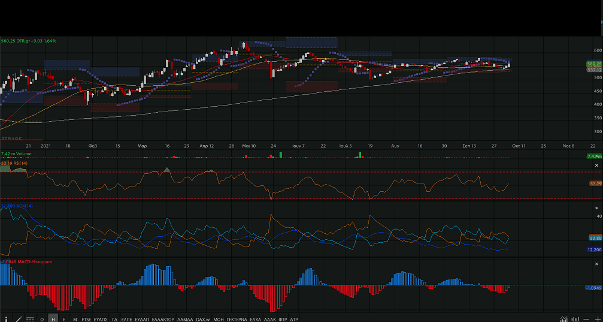This screenshot has height=322, width=603.
Task: Switch to the M monthly timeframe
Action: [x=75, y=319]
